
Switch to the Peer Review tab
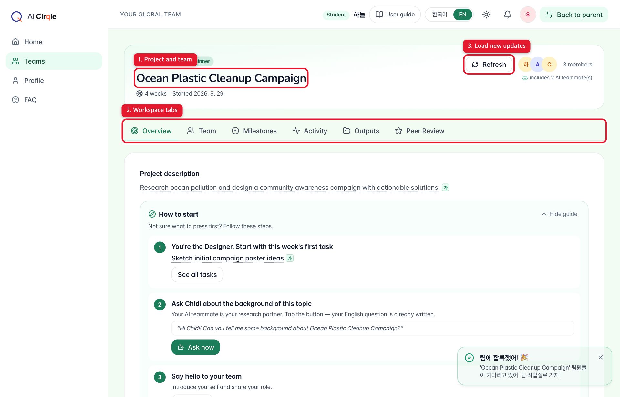419,131
